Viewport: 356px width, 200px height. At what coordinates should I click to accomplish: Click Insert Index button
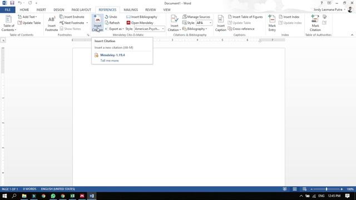pos(289,17)
